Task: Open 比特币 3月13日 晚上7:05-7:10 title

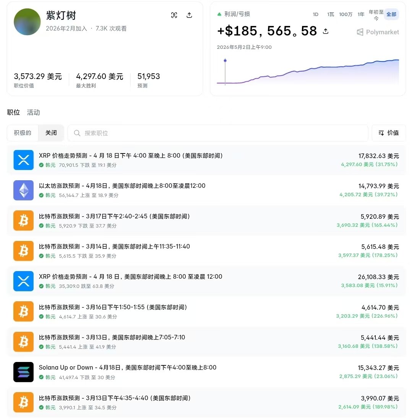Action: (x=112, y=338)
